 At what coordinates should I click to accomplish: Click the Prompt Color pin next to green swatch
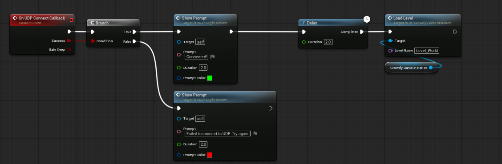[179, 78]
